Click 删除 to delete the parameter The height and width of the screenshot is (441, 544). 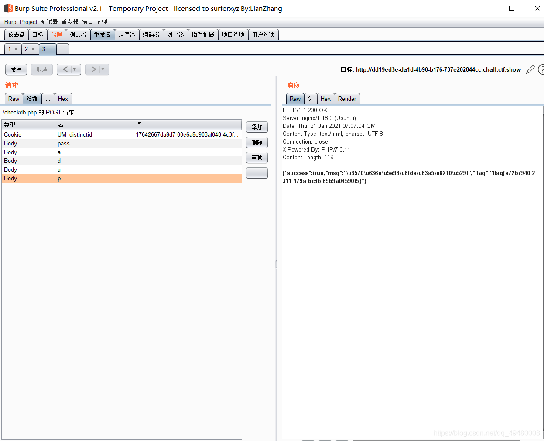tap(257, 142)
